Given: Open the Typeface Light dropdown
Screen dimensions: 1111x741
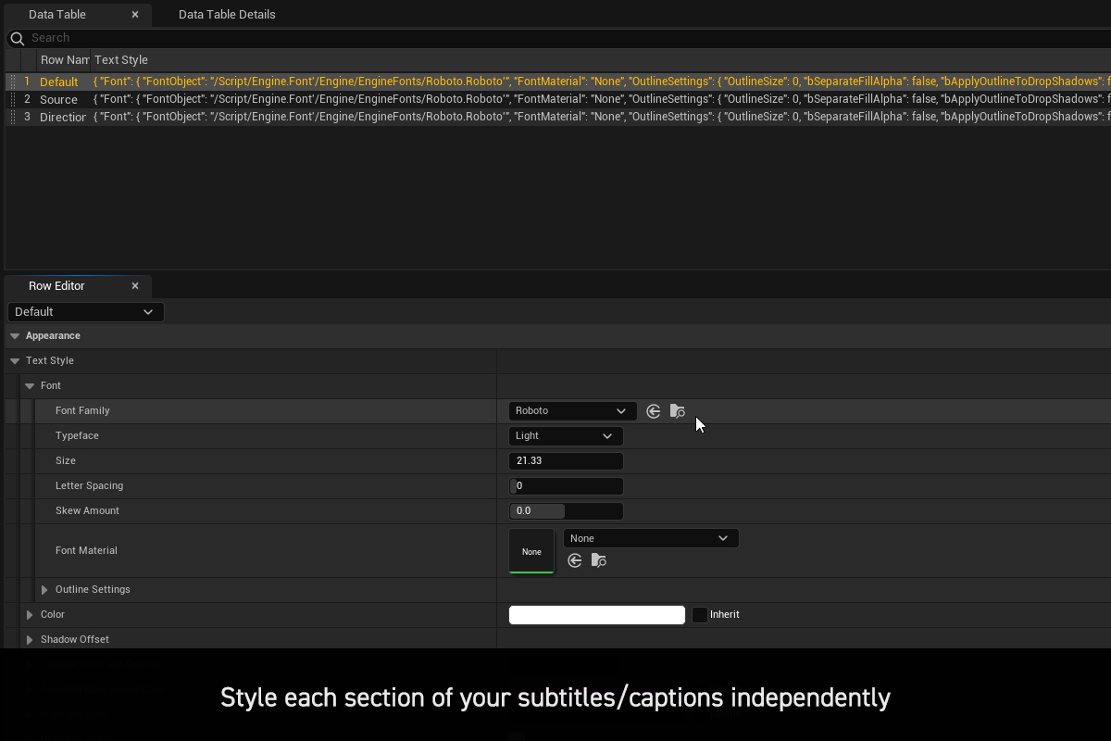Looking at the screenshot, I should tap(566, 436).
